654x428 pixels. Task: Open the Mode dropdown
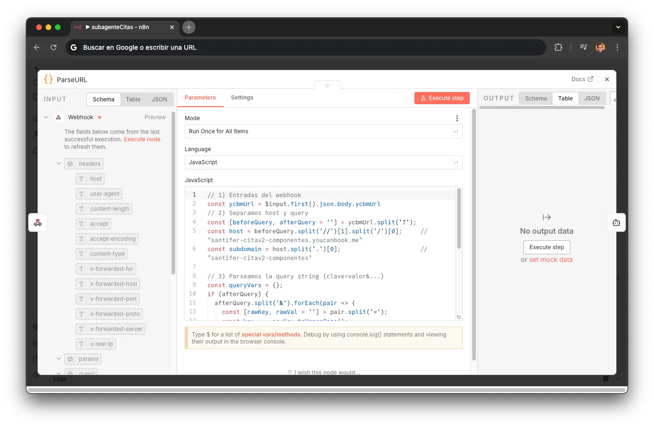tap(323, 131)
